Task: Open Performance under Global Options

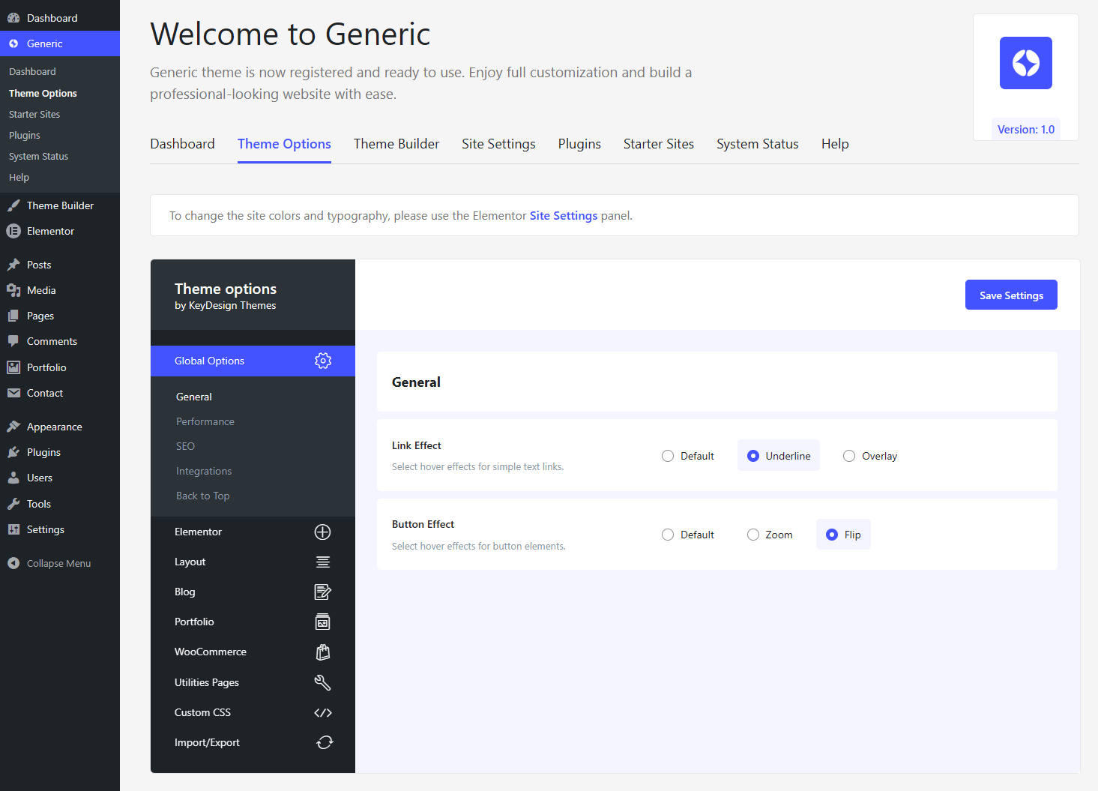Action: click(x=205, y=421)
